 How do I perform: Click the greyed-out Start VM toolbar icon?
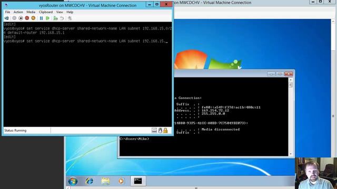(14, 18)
